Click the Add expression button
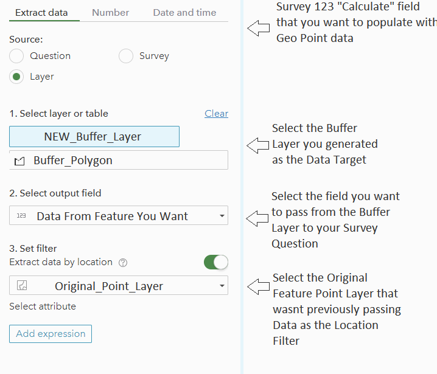This screenshot has height=374, width=437. point(51,334)
